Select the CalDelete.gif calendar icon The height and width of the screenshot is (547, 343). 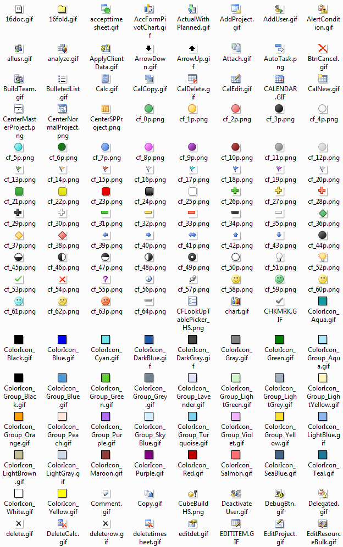click(192, 79)
